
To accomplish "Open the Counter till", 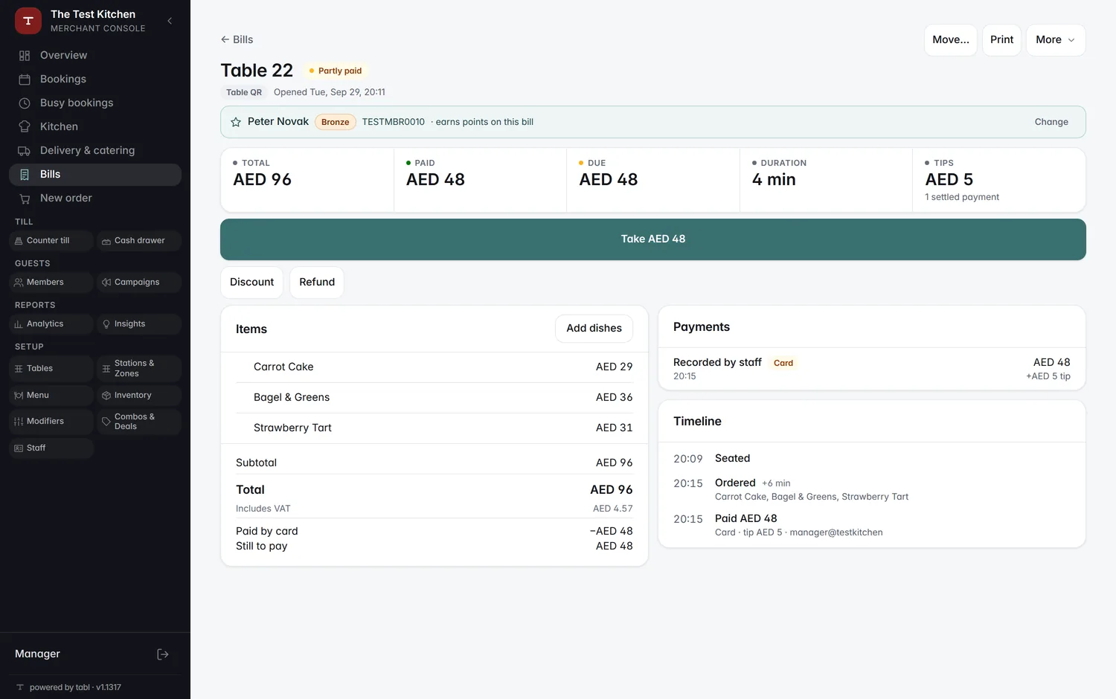I will [51, 240].
